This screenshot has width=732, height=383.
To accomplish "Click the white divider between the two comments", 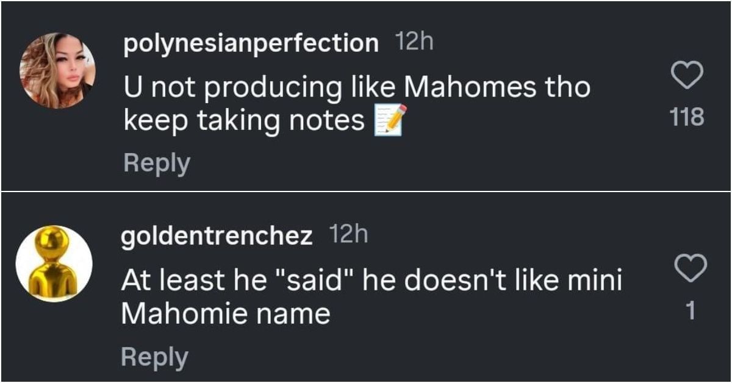I will click(366, 191).
